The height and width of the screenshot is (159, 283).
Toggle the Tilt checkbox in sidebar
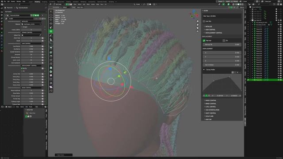point(224,41)
